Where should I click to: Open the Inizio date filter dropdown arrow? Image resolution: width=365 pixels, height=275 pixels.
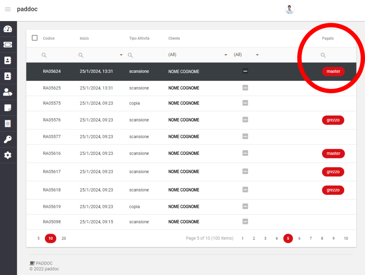coord(121,55)
